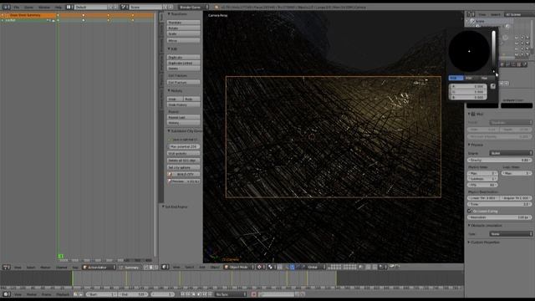
Task: Click the Repeat Last button
Action: [x=184, y=117]
